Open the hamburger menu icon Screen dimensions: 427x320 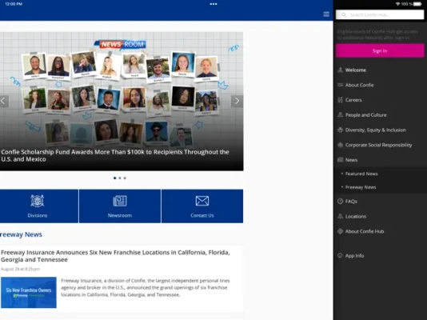(x=326, y=14)
